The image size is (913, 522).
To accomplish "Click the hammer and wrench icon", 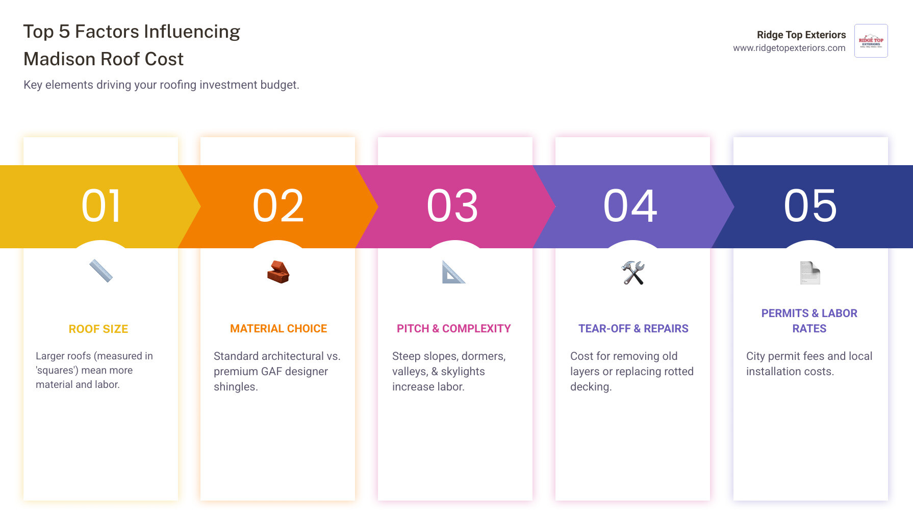I will coord(633,273).
